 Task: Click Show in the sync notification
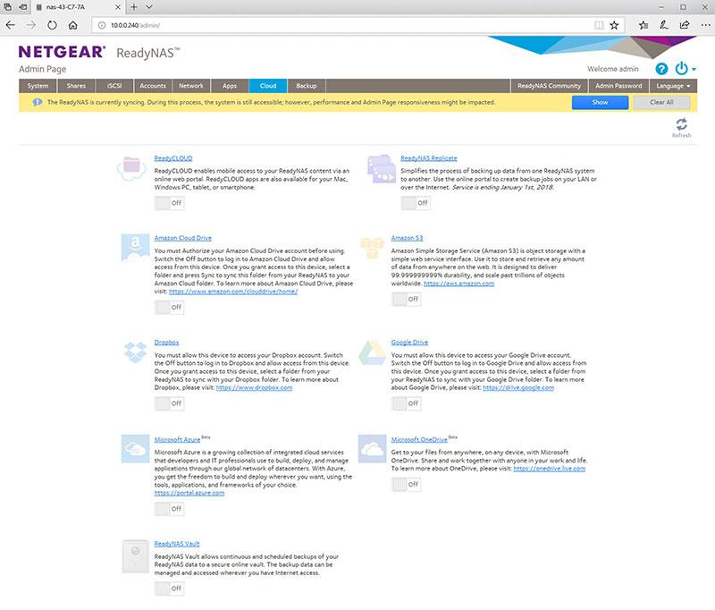600,102
